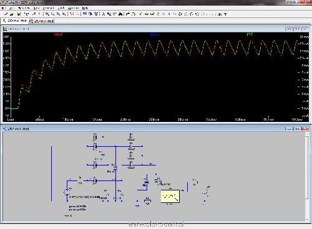Open the Control Panel hammer icon
The width and height of the screenshot is (312, 229).
coord(26,14)
